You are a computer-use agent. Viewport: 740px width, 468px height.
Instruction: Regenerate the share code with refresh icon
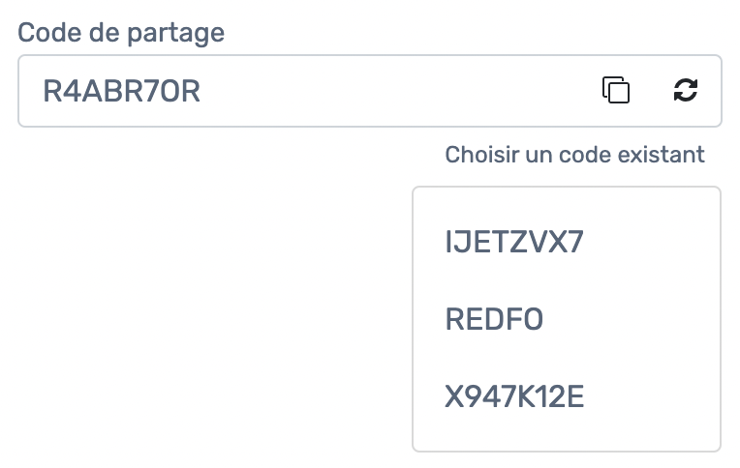point(685,90)
